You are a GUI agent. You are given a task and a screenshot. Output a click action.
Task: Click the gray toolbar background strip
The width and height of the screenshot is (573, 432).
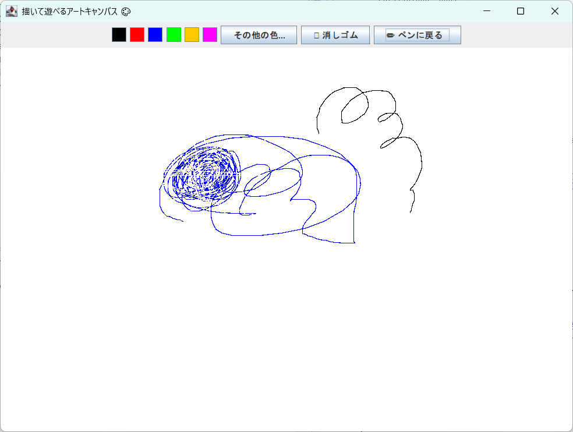click(x=58, y=34)
